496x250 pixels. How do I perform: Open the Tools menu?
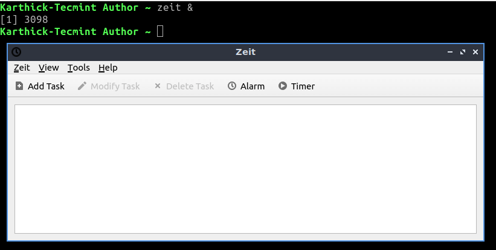coord(79,68)
